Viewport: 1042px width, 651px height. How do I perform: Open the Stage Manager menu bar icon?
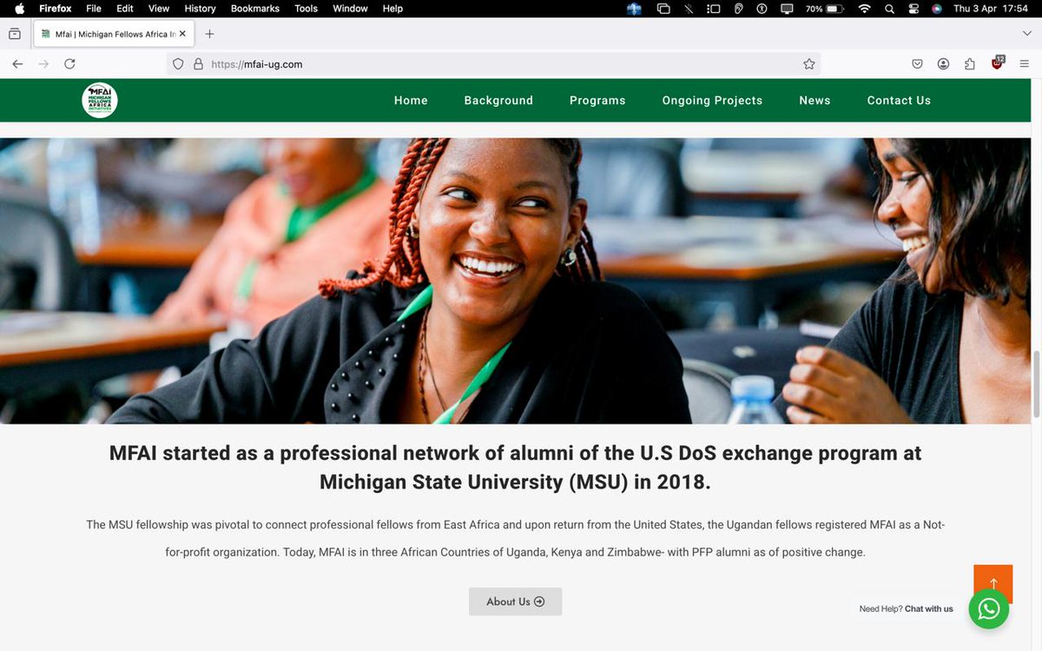pos(714,9)
